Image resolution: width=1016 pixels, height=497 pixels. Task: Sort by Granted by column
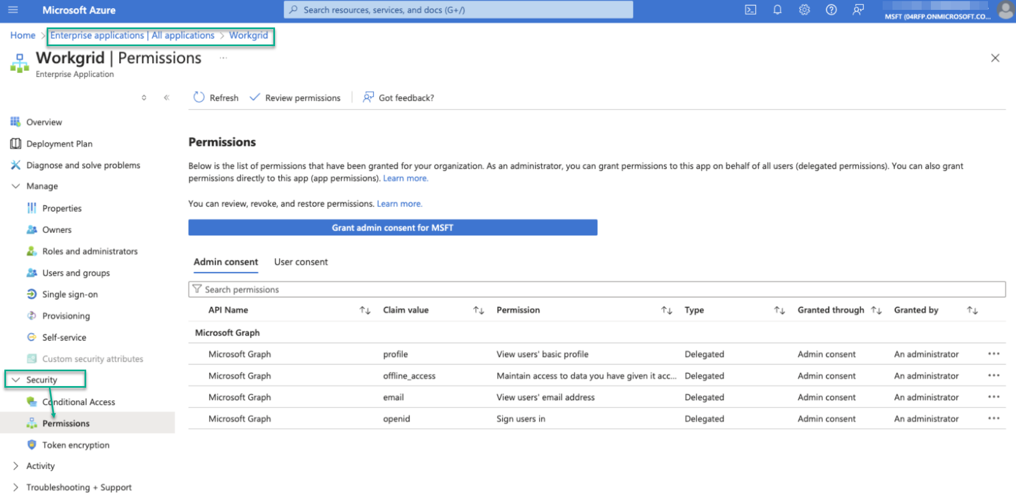coord(972,310)
